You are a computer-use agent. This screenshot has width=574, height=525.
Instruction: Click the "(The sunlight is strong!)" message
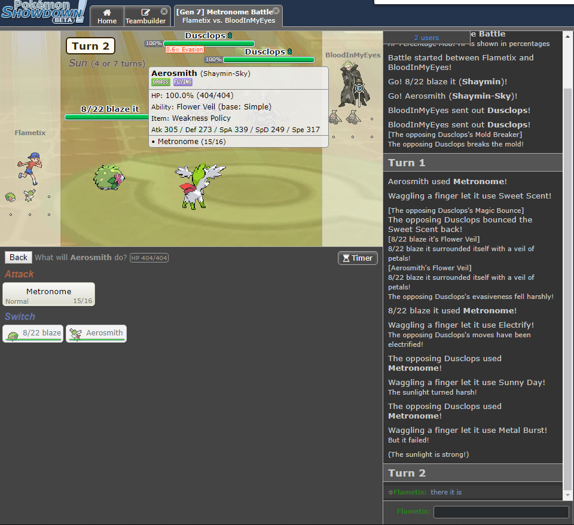(x=428, y=454)
